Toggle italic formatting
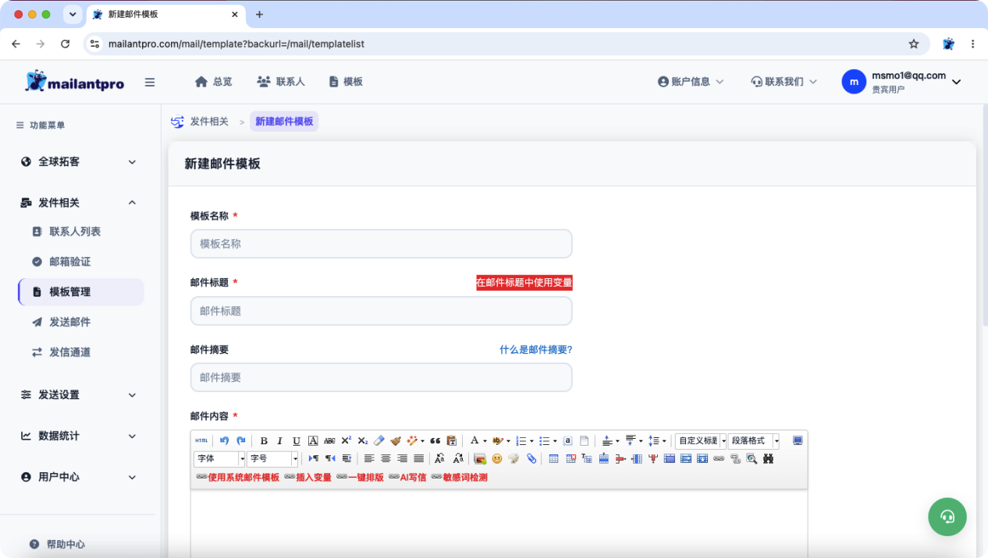Image resolution: width=988 pixels, height=558 pixels. tap(279, 440)
